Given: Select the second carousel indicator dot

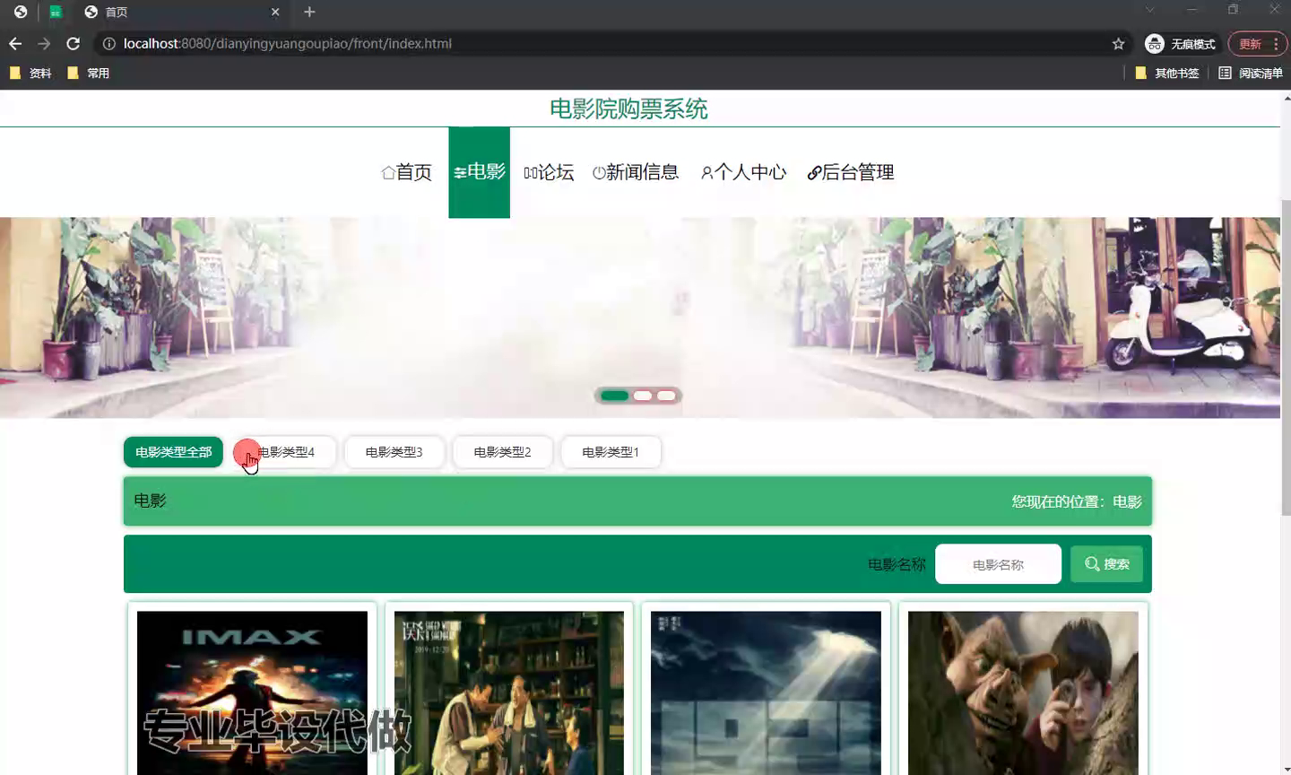Looking at the screenshot, I should pyautogui.click(x=643, y=396).
